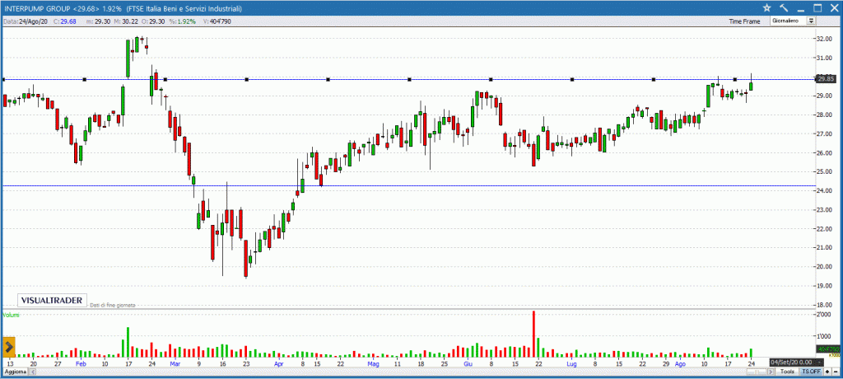This screenshot has width=843, height=379.
Task: Click the Aggiorna button
Action: click(15, 372)
